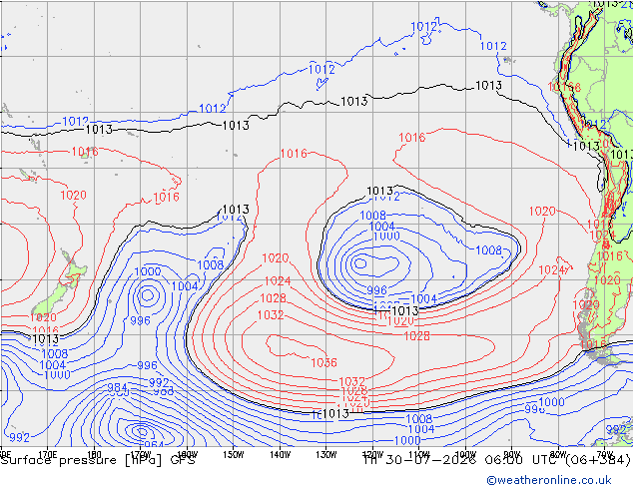The width and height of the screenshot is (633, 489).
Task: Click the 'Surface pressure [hPa] GFS' caption
Action: point(98,460)
